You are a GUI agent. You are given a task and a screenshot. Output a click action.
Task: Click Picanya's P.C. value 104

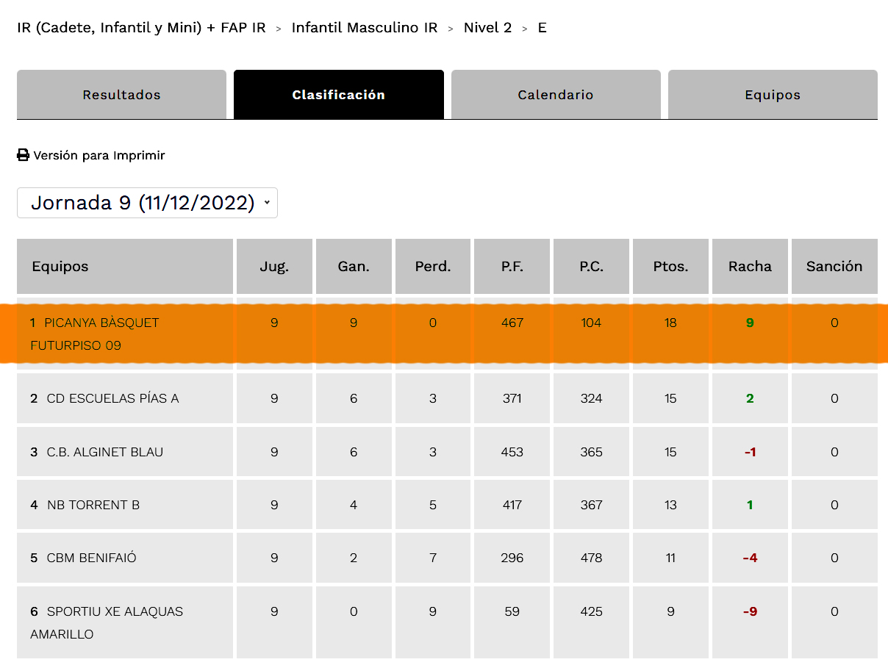tap(592, 323)
